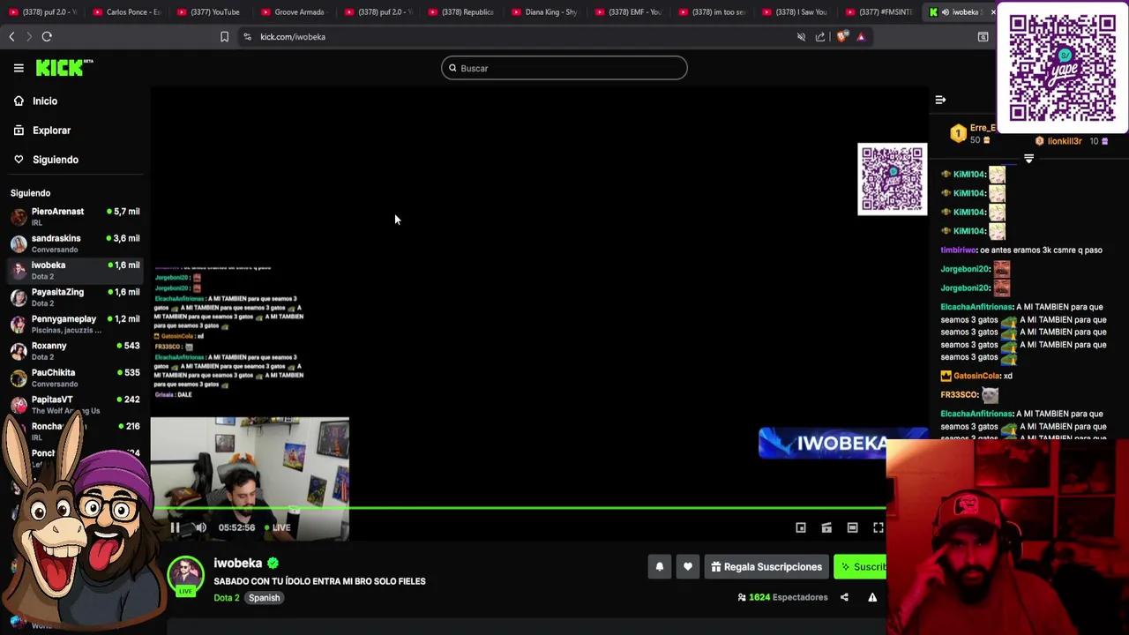Click address bar URL kick.com/iwobeka
This screenshot has width=1129, height=635.
(x=293, y=37)
